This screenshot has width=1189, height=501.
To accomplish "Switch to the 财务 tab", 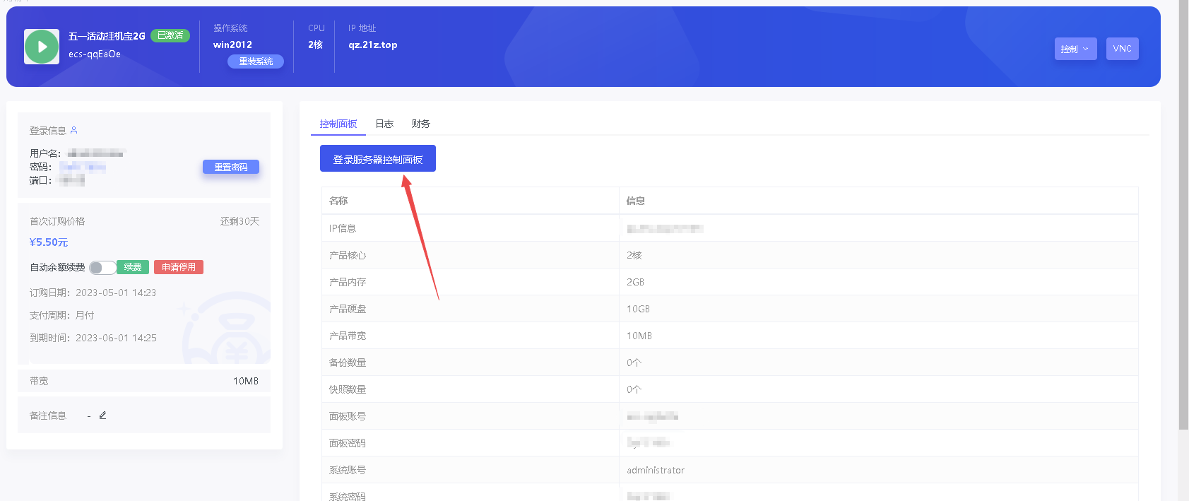I will tap(421, 124).
